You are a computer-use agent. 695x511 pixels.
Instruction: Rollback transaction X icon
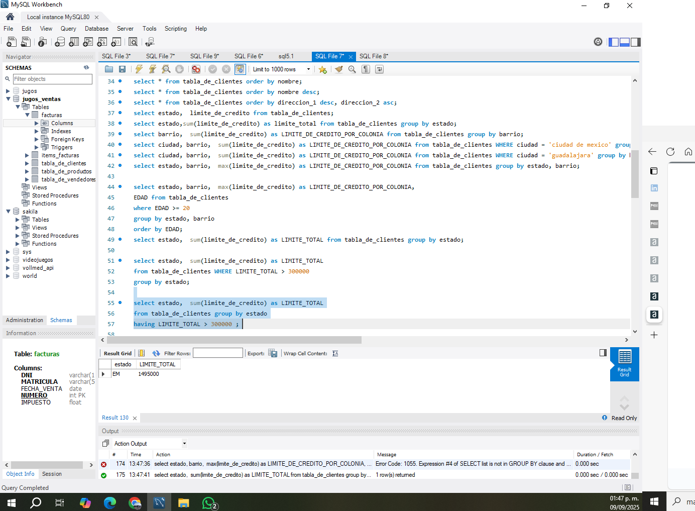point(226,69)
